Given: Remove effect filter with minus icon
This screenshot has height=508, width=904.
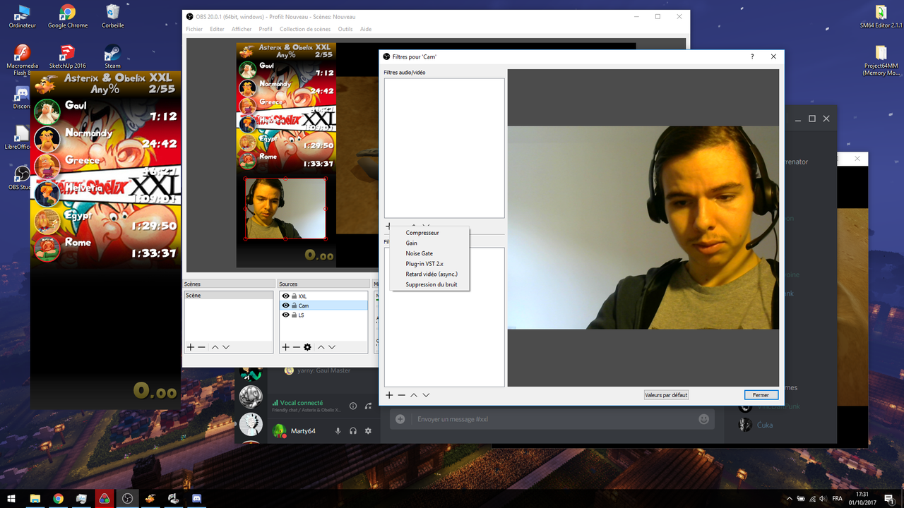Looking at the screenshot, I should [401, 395].
